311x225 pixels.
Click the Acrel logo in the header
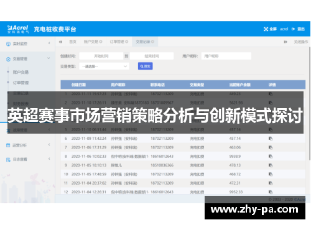[18, 29]
